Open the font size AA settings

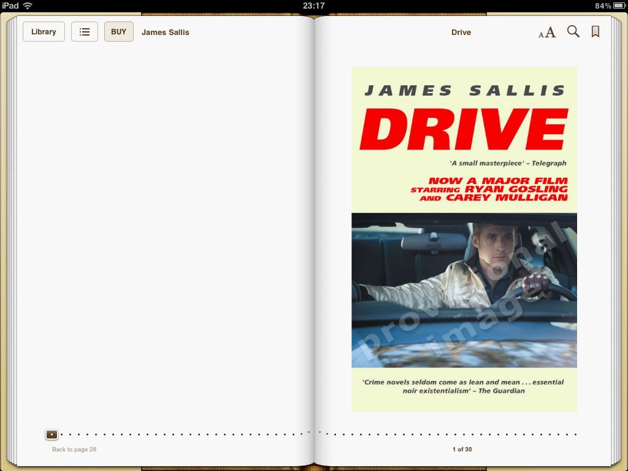tap(547, 33)
